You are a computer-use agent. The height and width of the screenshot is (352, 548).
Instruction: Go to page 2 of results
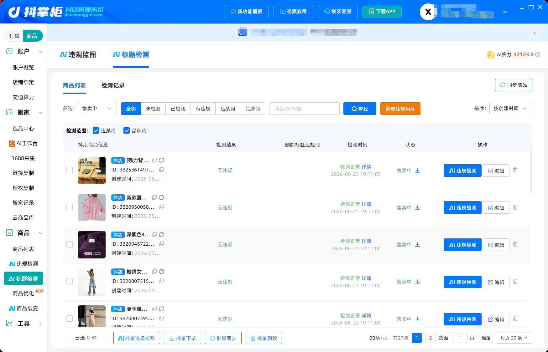(x=431, y=338)
